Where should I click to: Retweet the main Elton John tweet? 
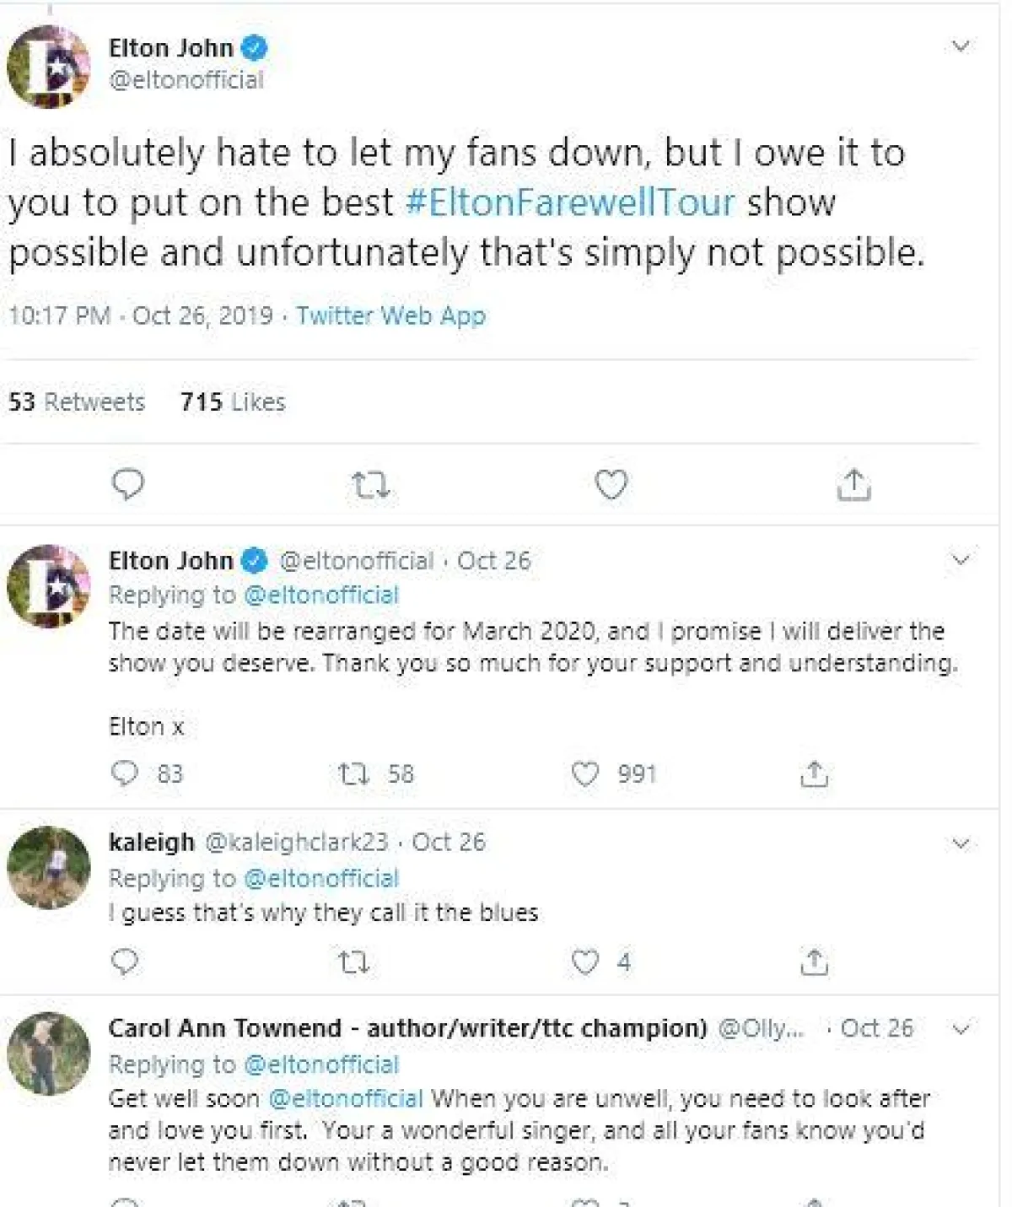point(369,485)
